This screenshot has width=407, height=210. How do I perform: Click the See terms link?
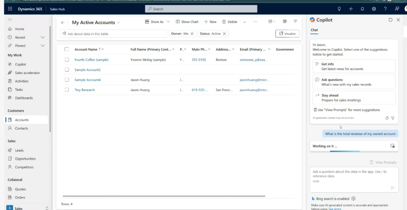335,209
